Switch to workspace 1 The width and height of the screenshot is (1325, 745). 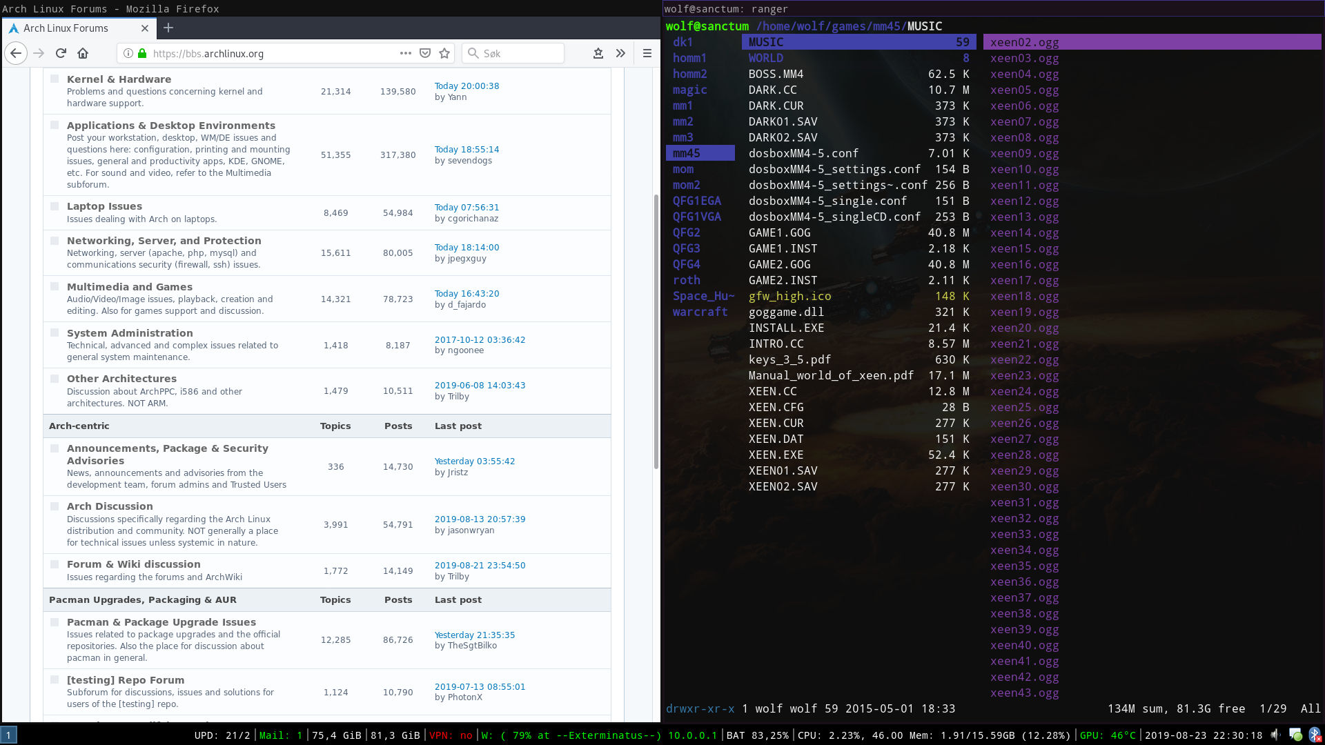pos(8,735)
